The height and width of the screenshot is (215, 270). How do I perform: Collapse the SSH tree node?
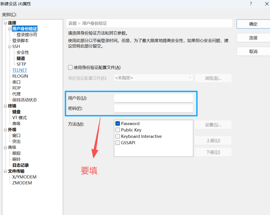pos(10,47)
